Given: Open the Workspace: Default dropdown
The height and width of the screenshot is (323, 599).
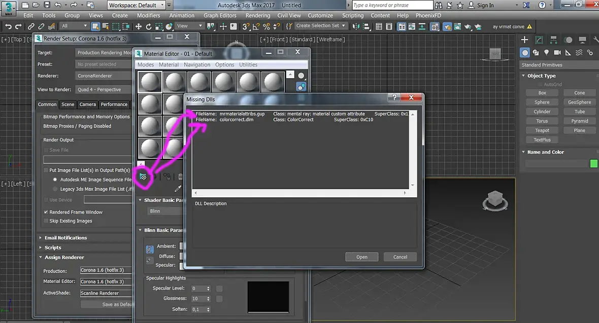Looking at the screenshot, I should [x=136, y=5].
